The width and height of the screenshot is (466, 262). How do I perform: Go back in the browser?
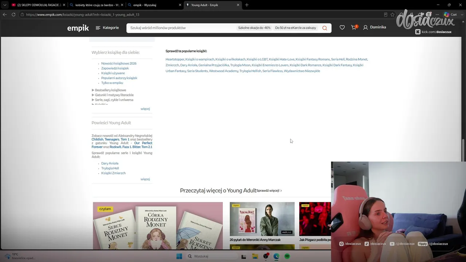(5, 15)
